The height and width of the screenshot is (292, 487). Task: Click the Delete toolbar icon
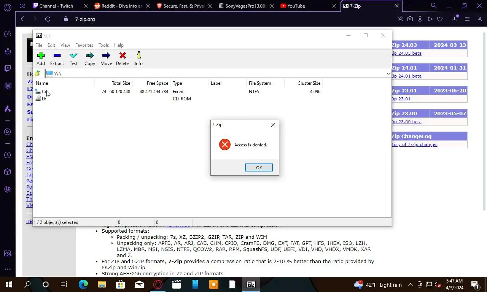[123, 59]
